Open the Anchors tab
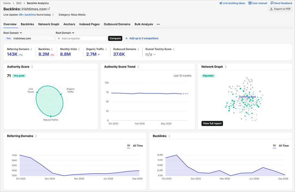This screenshot has width=295, height=192. [69, 24]
